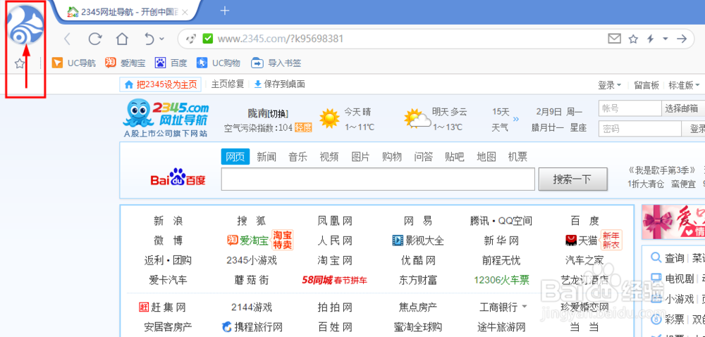The height and width of the screenshot is (337, 705).
Task: Open the 天猫 site link
Action: tap(582, 241)
